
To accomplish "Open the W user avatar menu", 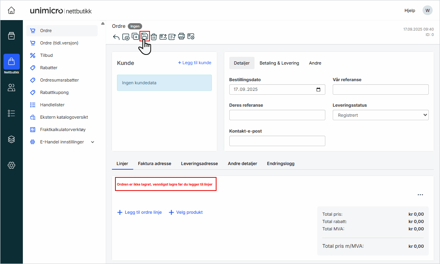I will pyautogui.click(x=427, y=10).
